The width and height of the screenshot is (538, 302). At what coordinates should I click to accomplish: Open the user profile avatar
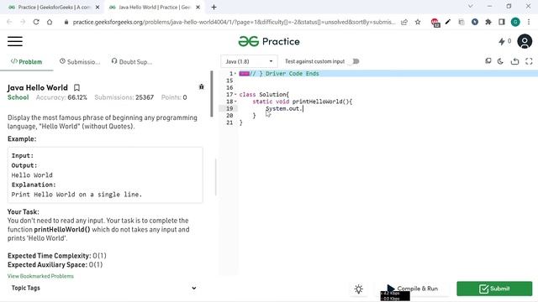(x=525, y=41)
